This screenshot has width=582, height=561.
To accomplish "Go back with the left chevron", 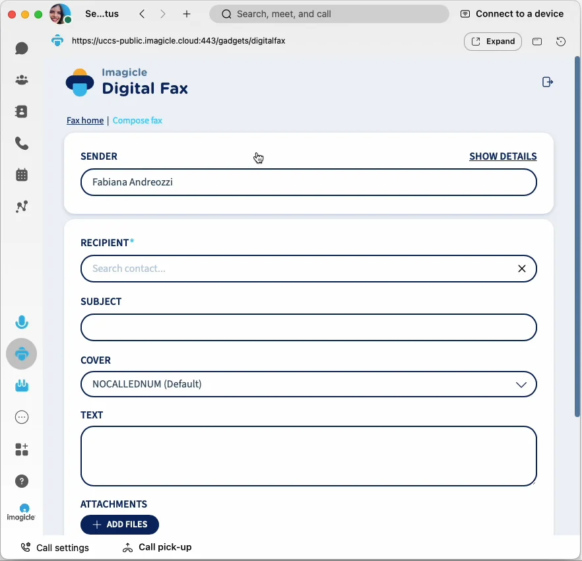I will pyautogui.click(x=142, y=14).
